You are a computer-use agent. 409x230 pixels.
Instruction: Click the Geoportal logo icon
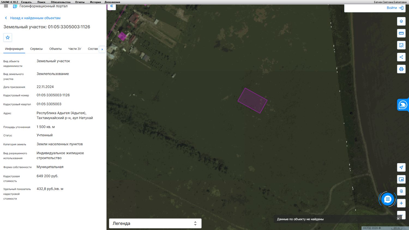click(x=15, y=6)
